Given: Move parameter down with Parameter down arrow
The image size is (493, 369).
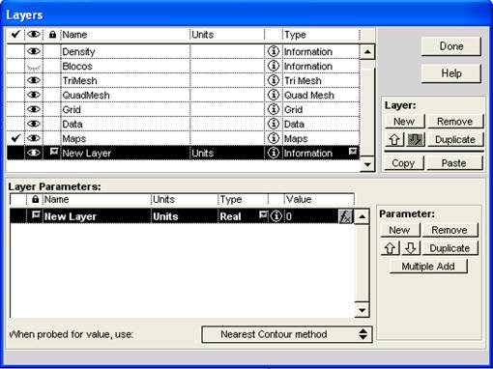Looking at the screenshot, I should pos(411,248).
